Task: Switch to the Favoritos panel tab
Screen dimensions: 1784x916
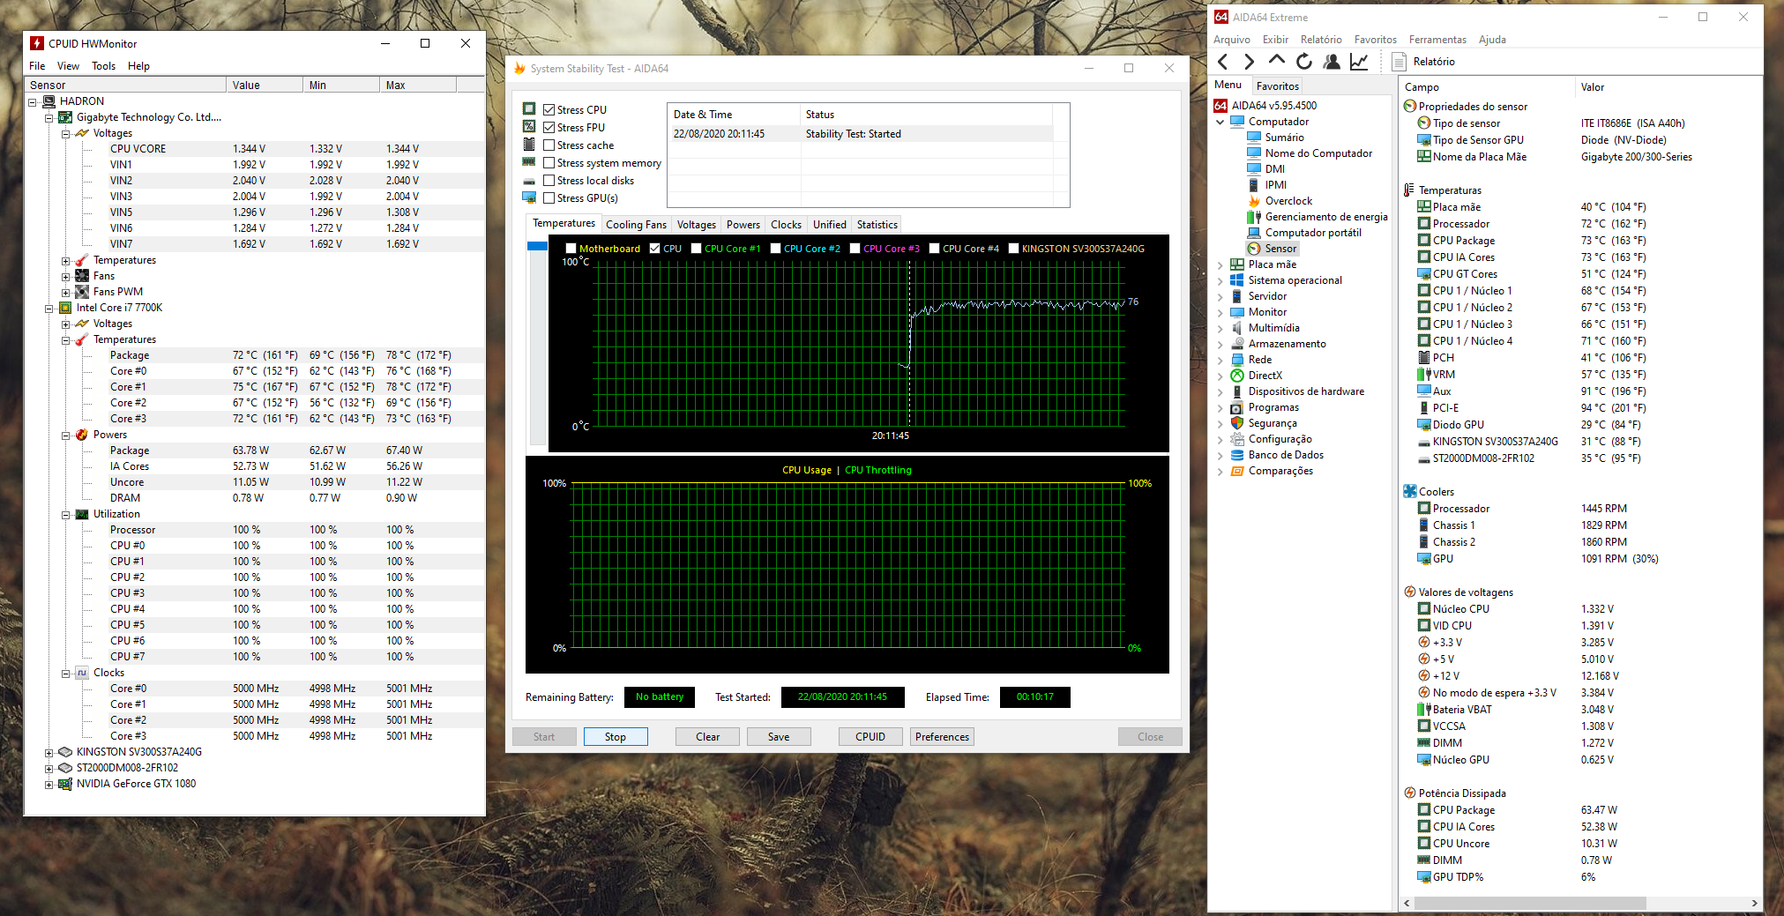Action: click(x=1277, y=86)
